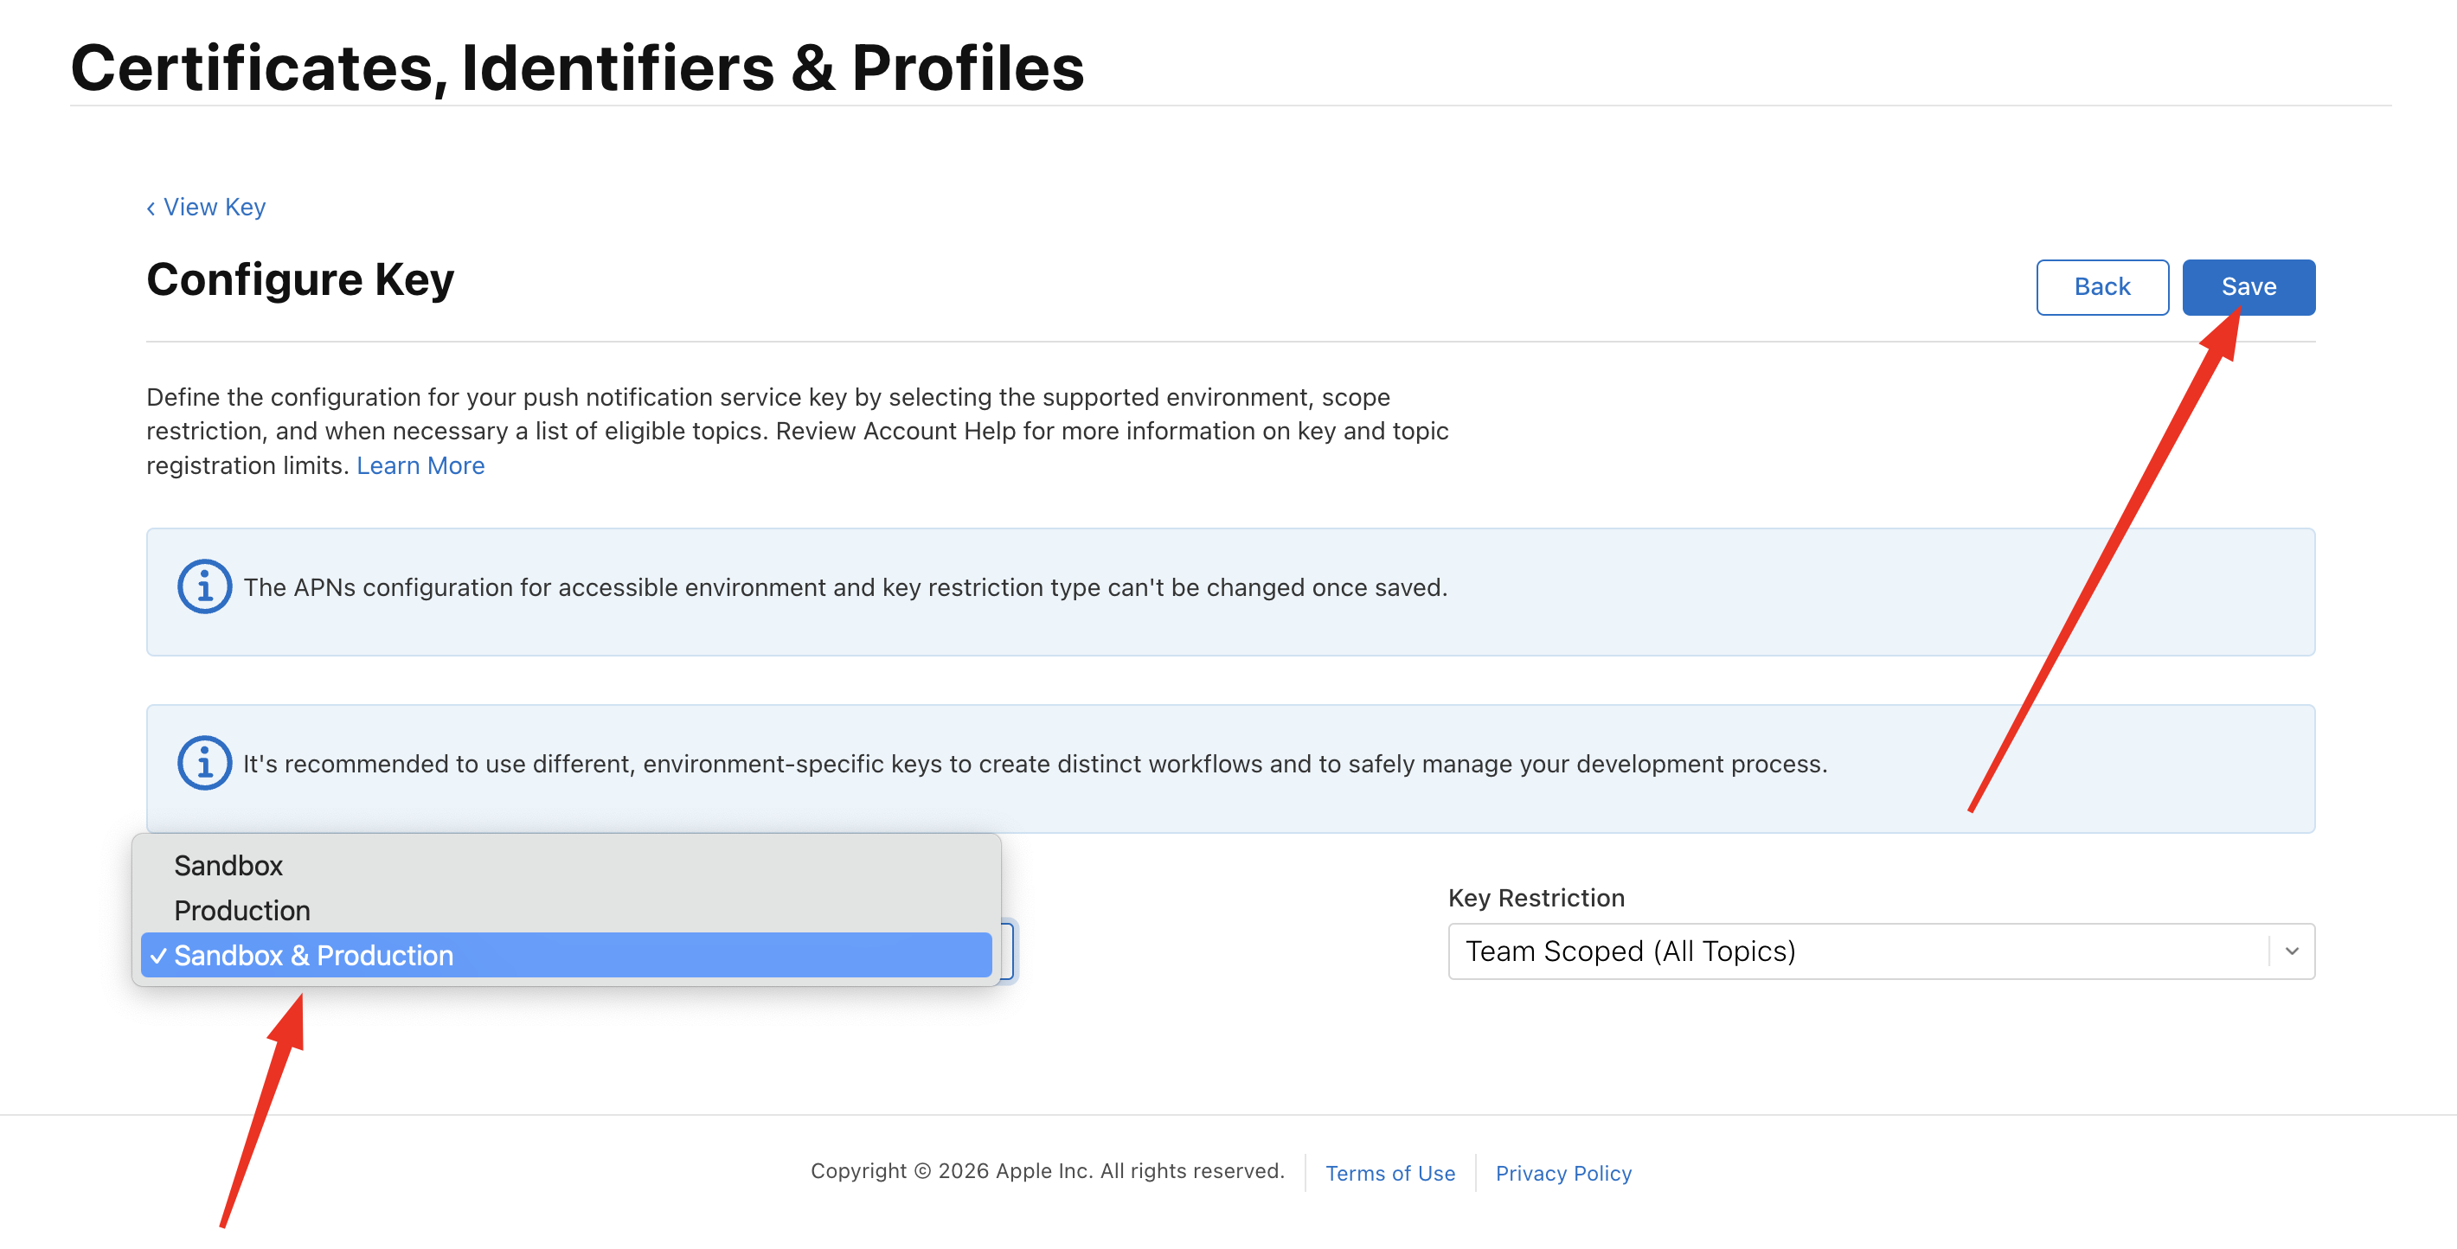Viewport: 2457px width, 1249px height.
Task: Click the Configure Key heading
Action: pyautogui.click(x=300, y=280)
